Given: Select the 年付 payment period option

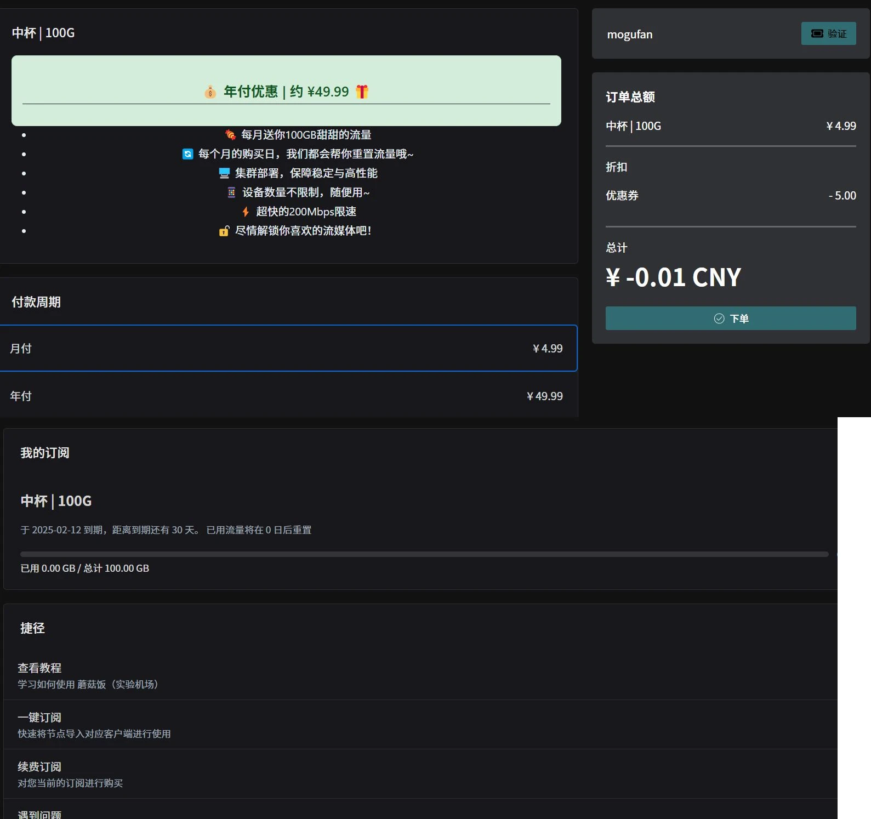Looking at the screenshot, I should pyautogui.click(x=288, y=396).
